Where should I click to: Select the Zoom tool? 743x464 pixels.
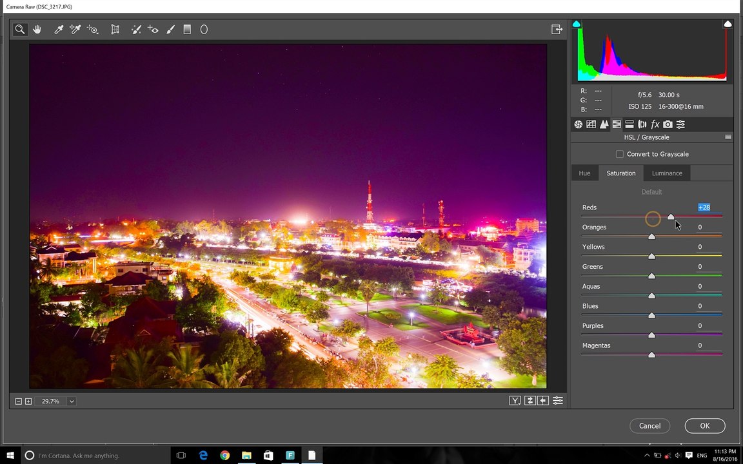(x=19, y=30)
